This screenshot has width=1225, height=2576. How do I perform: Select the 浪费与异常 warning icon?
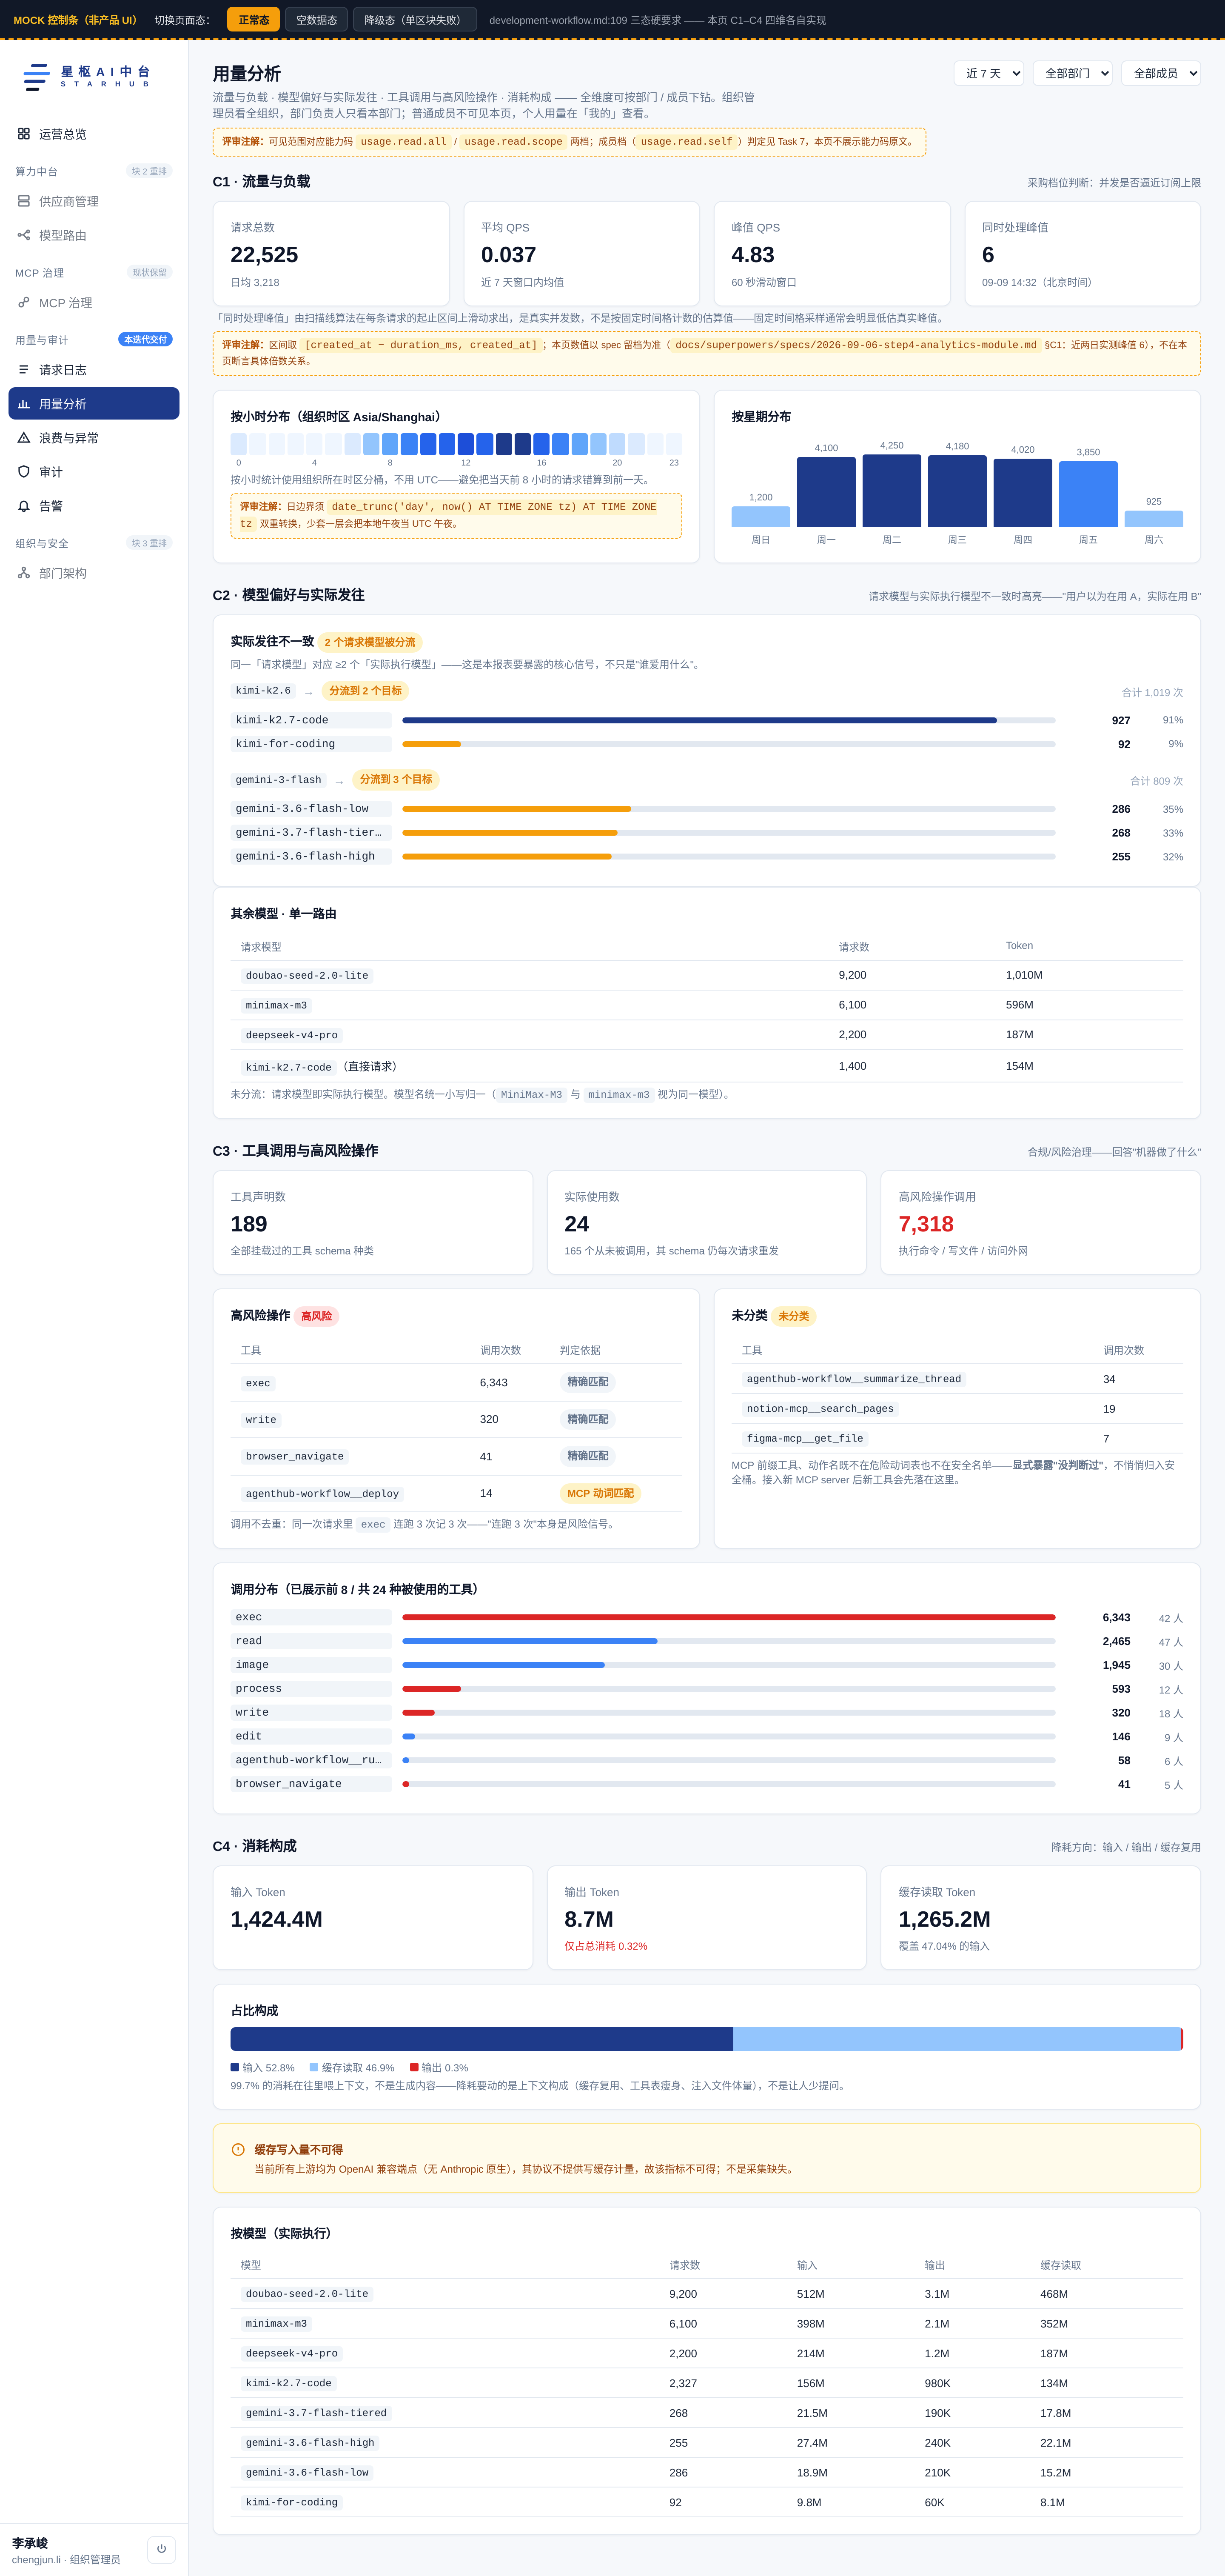point(24,438)
